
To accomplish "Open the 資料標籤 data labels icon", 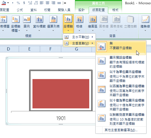I will pyautogui.click(x=39, y=19).
